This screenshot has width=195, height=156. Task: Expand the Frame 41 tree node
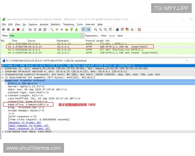3,65
